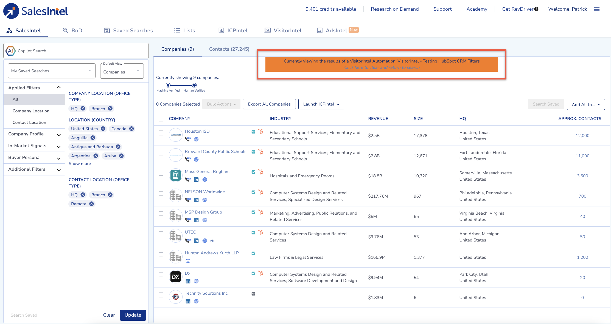Click the HQ phone icon for Houston ISD
Image resolution: width=611 pixels, height=324 pixels.
coord(188,139)
